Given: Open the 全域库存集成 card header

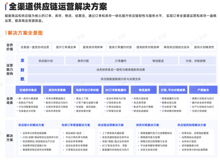Looking at the screenshot, I should (28, 90).
